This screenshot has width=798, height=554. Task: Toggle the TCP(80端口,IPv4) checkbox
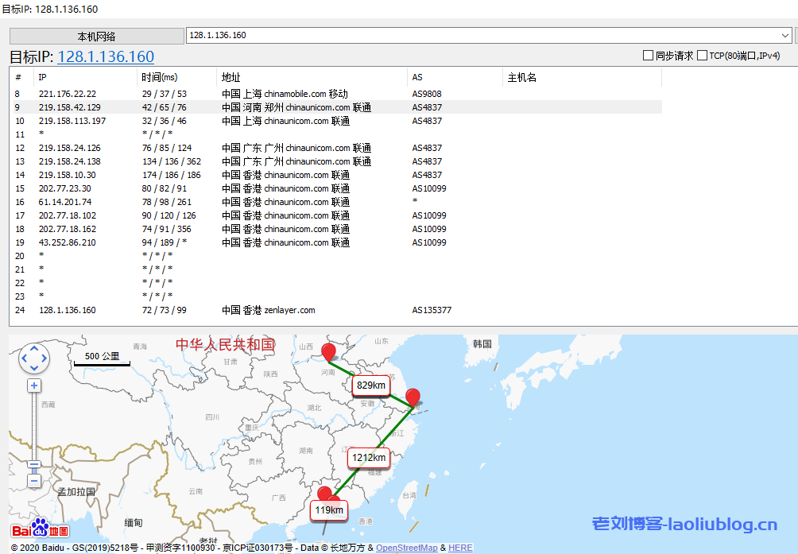(702, 56)
